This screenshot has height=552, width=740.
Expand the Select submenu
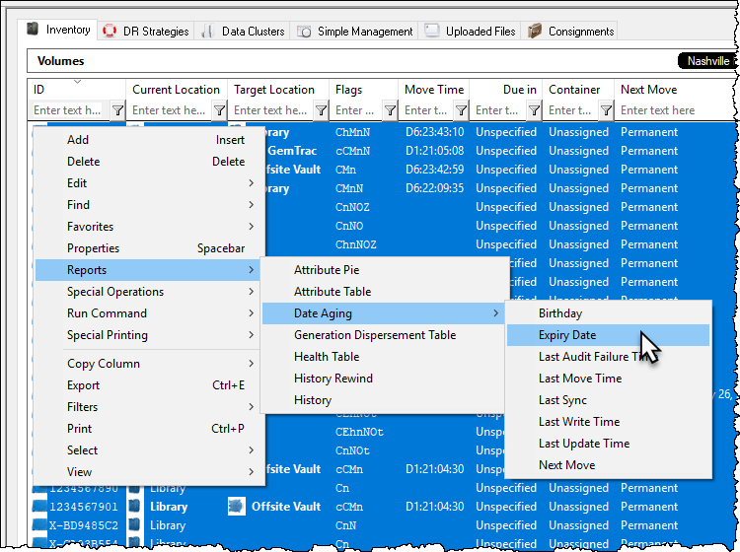(147, 450)
